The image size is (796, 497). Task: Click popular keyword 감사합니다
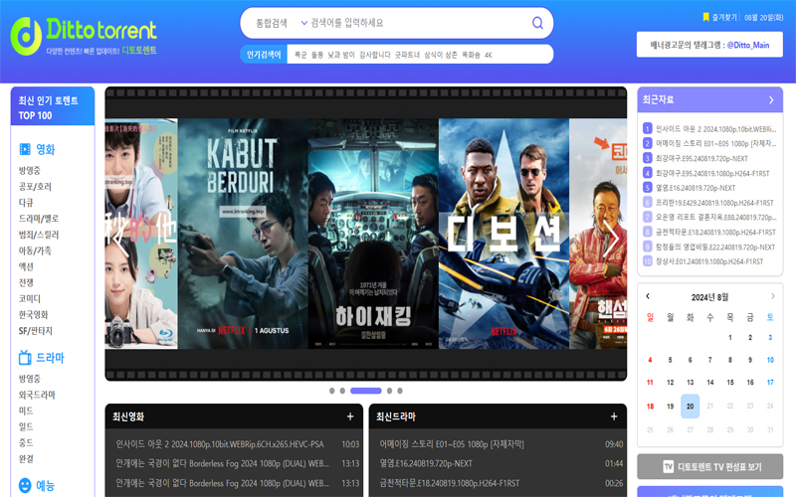pyautogui.click(x=375, y=55)
